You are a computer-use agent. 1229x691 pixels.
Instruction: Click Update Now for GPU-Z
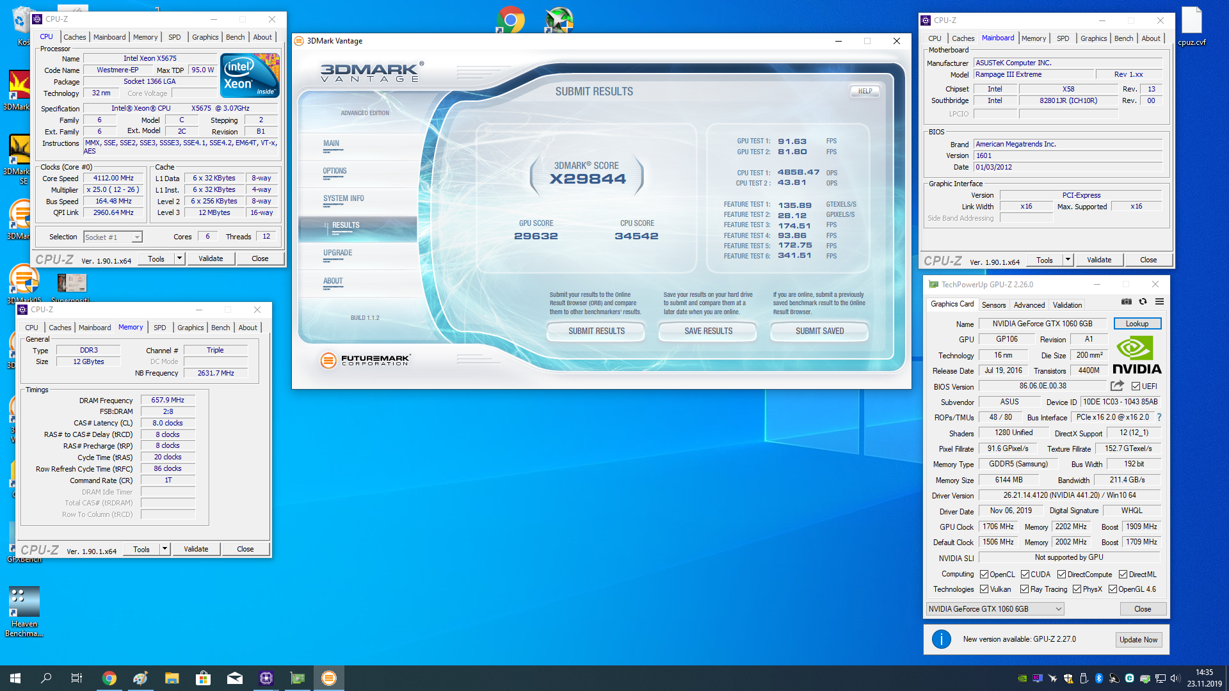tap(1137, 640)
